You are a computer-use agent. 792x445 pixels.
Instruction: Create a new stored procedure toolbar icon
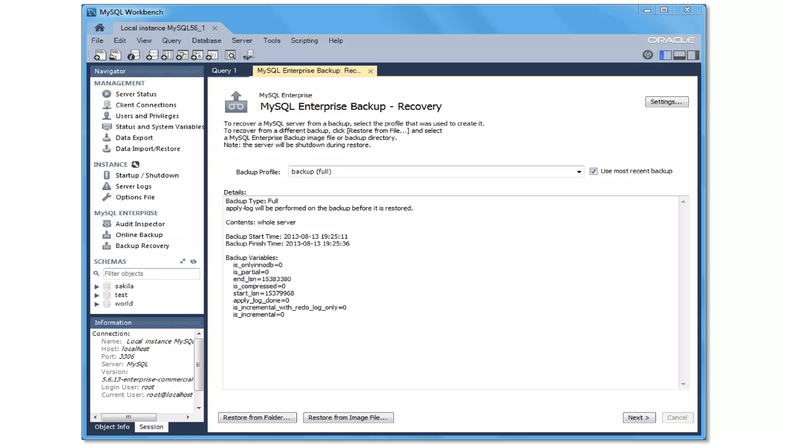[x=197, y=55]
